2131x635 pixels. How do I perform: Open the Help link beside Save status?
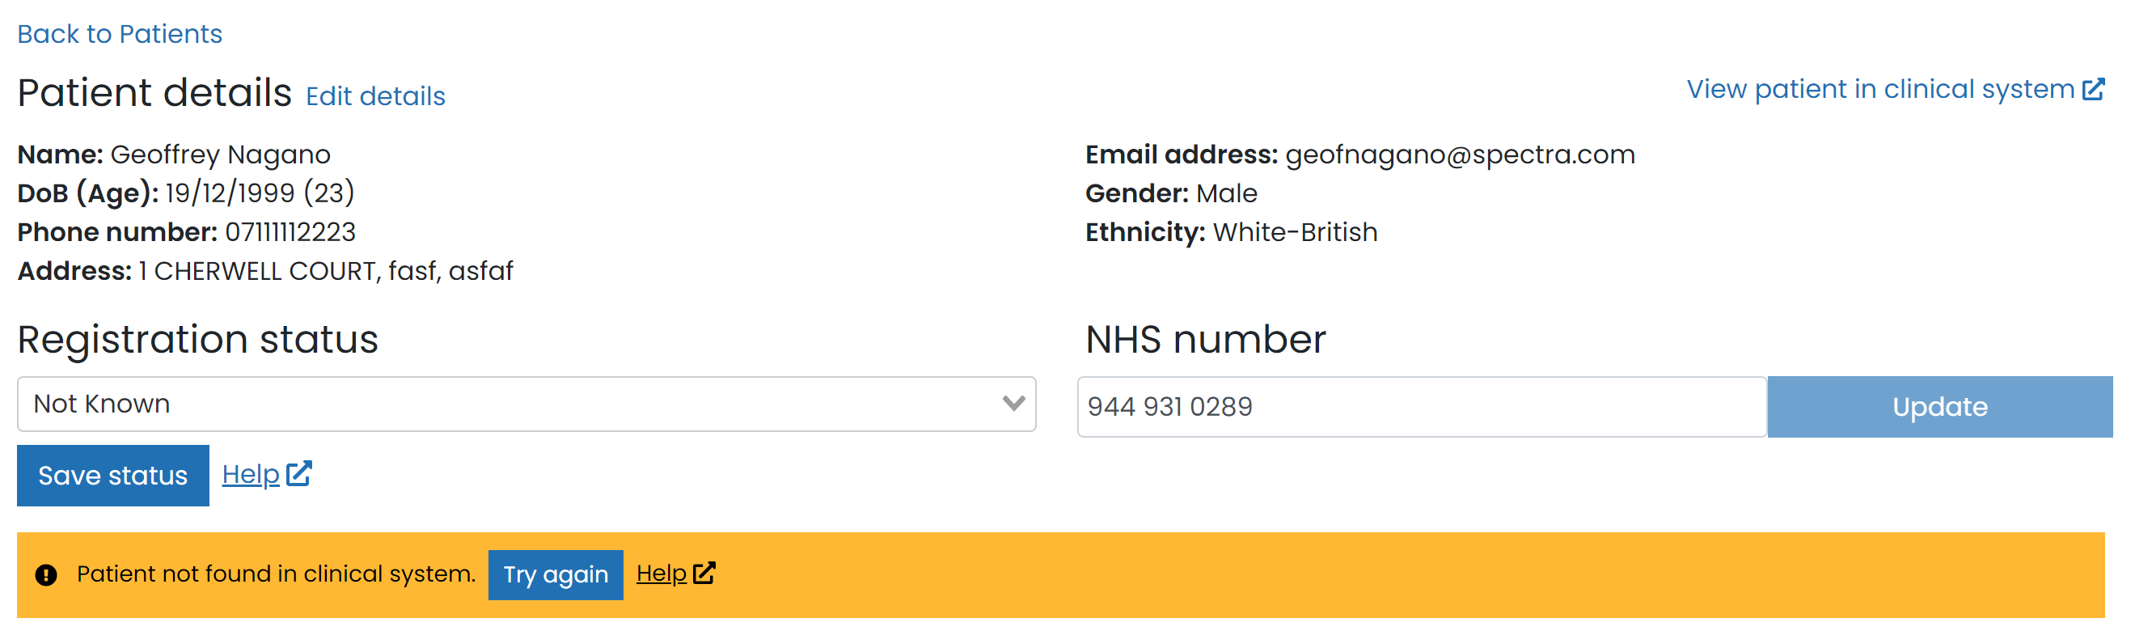[251, 474]
